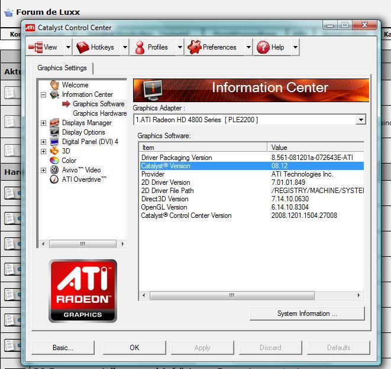Click the Avivo Video film reel icon
This screenshot has height=369, width=391.
54,170
